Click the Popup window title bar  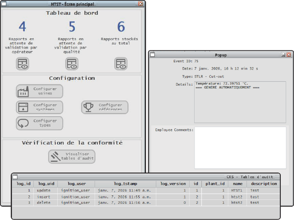220,55
